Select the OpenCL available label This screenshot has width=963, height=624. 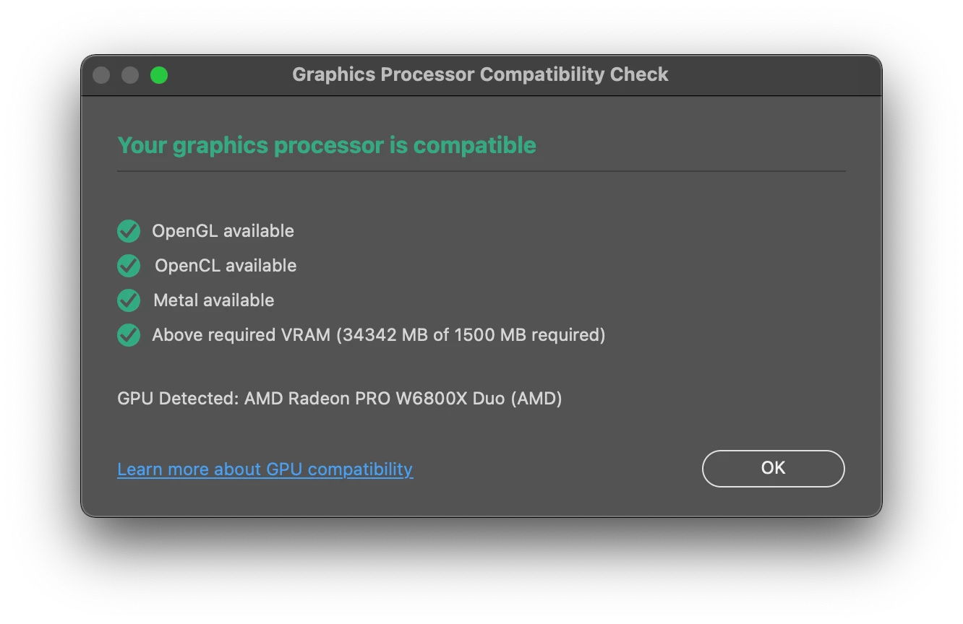226,266
